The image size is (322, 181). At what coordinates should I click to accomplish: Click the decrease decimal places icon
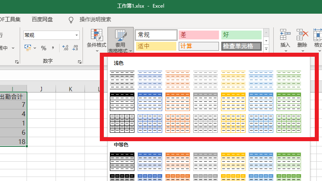point(75,48)
